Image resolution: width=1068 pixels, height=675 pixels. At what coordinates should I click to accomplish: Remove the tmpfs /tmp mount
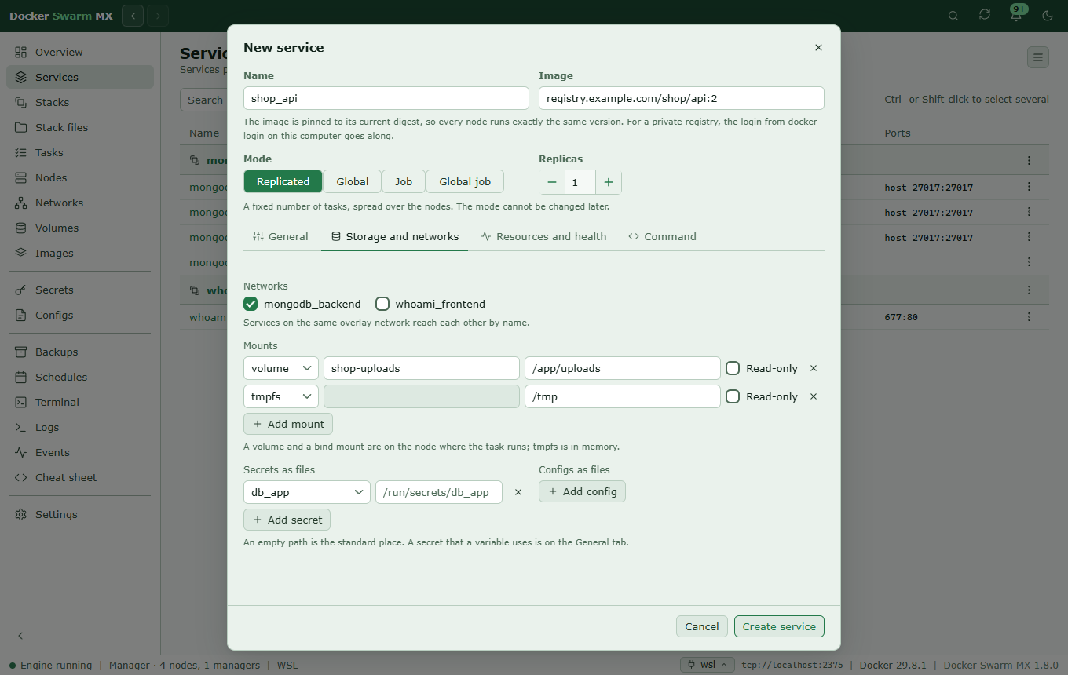814,396
